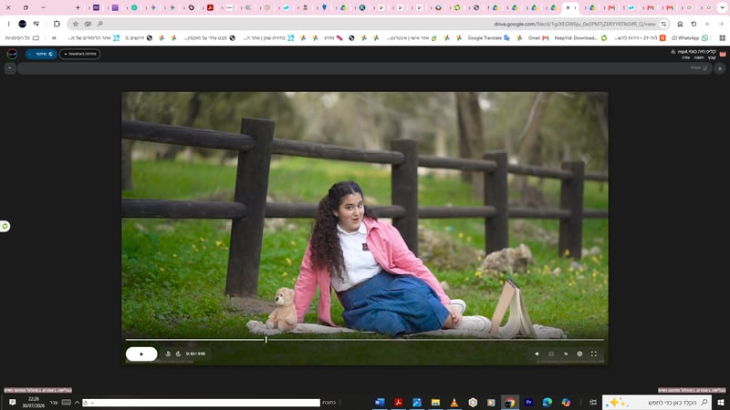The image size is (730, 410).
Task: Open a new browser tab
Action: 78,7
